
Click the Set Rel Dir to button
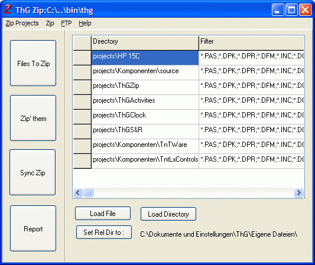point(104,233)
